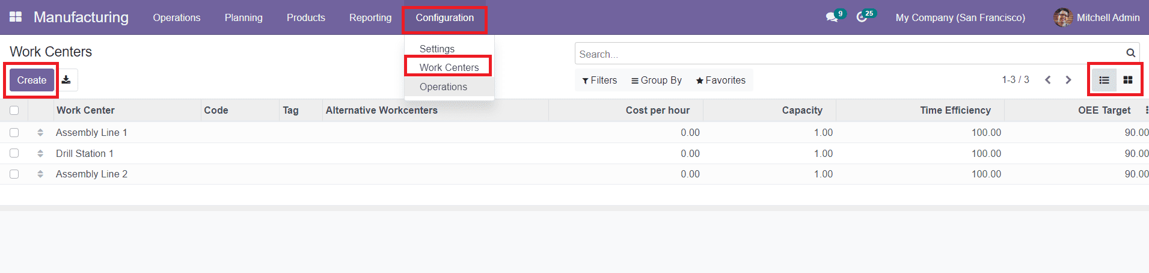Click the 1-3 / 3 pager counter
The image size is (1149, 273).
click(1016, 79)
